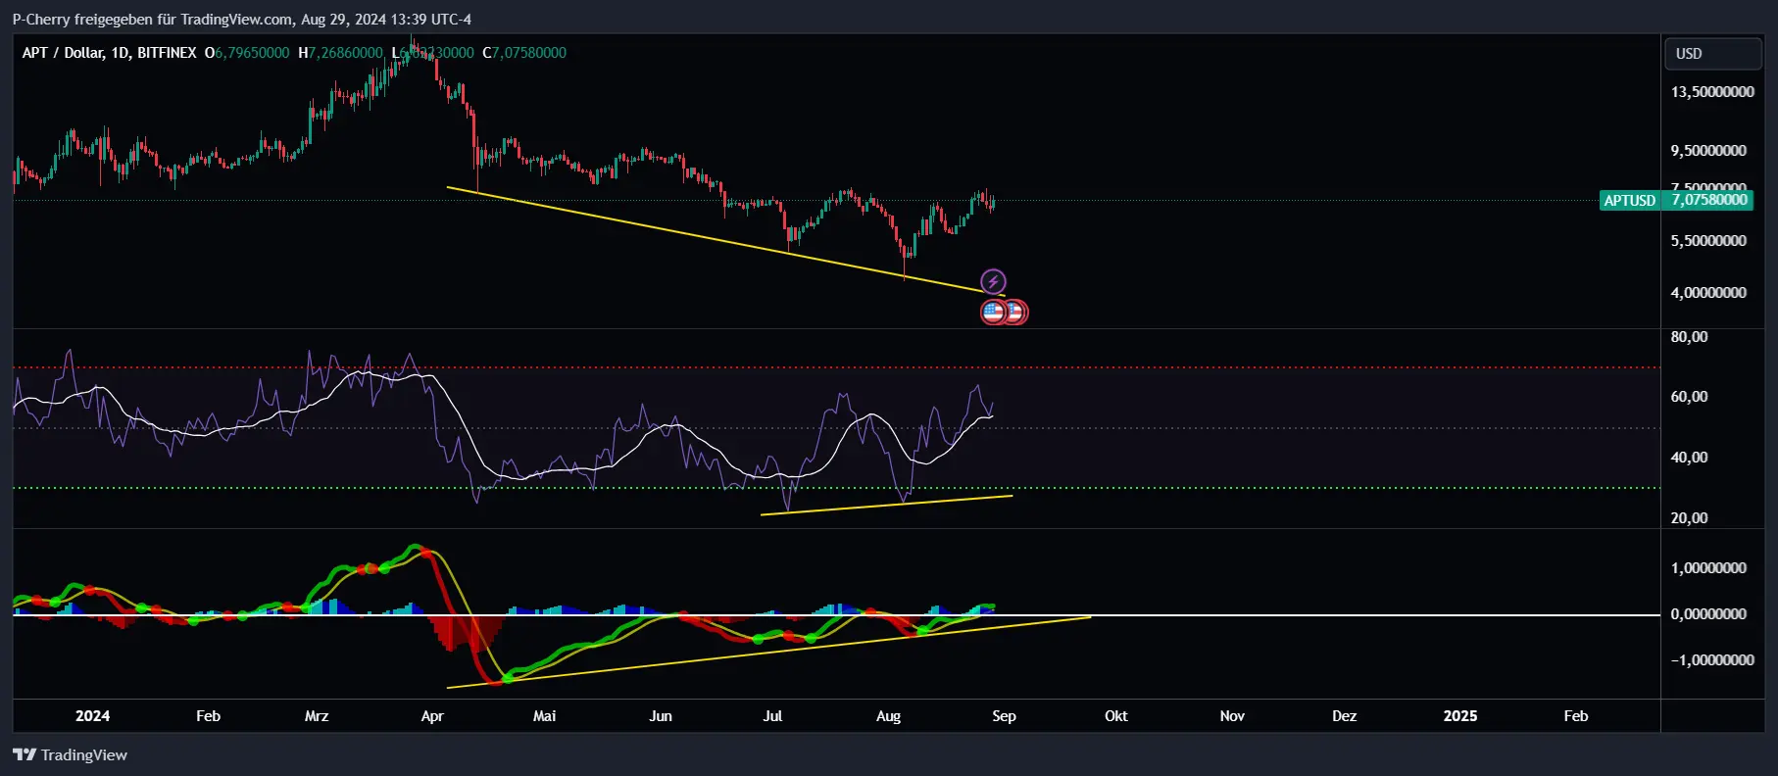Click the 0,00000000 MACD axis label
This screenshot has width=1778, height=776.
(x=1708, y=614)
